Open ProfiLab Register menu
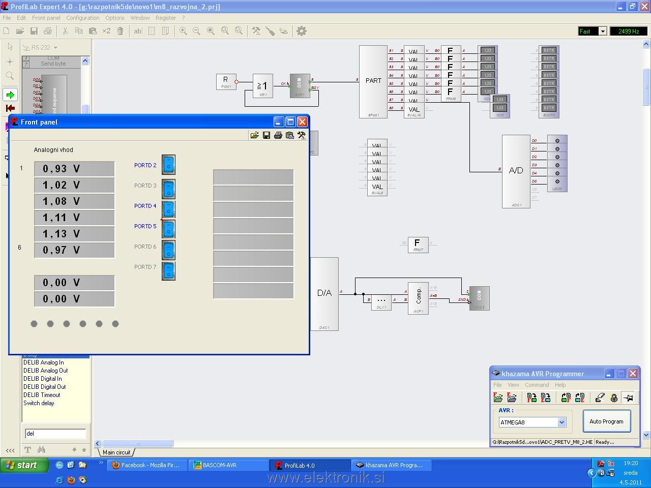 (x=166, y=18)
